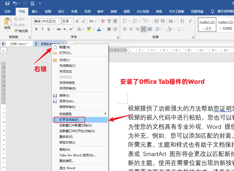Close the 文档2.docx document tab
This screenshot has width=234, height=171.
(x=63, y=43)
